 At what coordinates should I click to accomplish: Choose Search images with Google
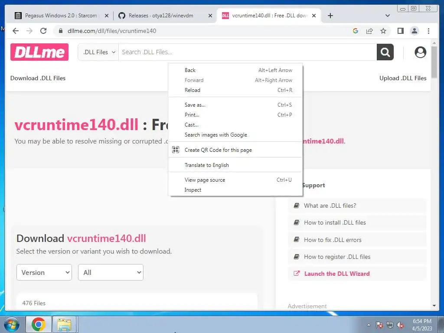pos(235,135)
